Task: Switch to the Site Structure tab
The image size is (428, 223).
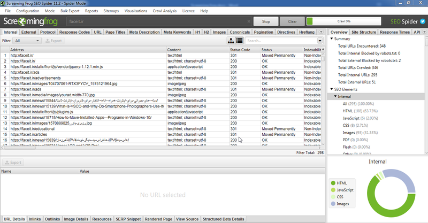Action: pyautogui.click(x=364, y=32)
